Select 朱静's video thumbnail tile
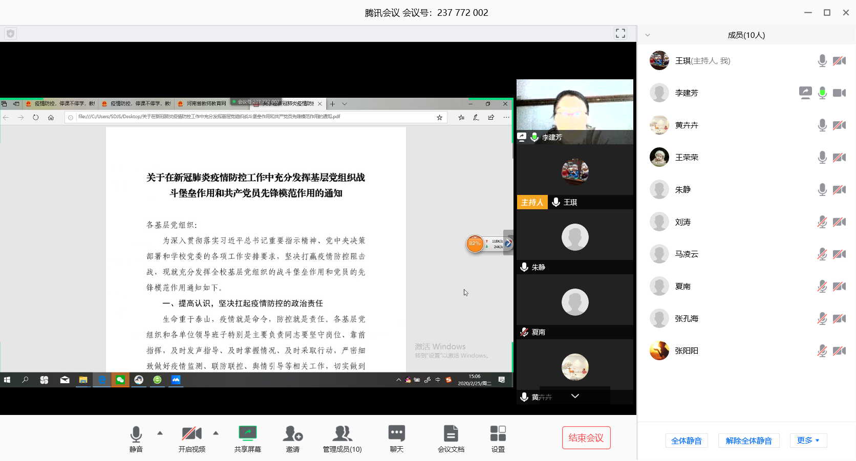Image resolution: width=856 pixels, height=461 pixels. coord(575,242)
